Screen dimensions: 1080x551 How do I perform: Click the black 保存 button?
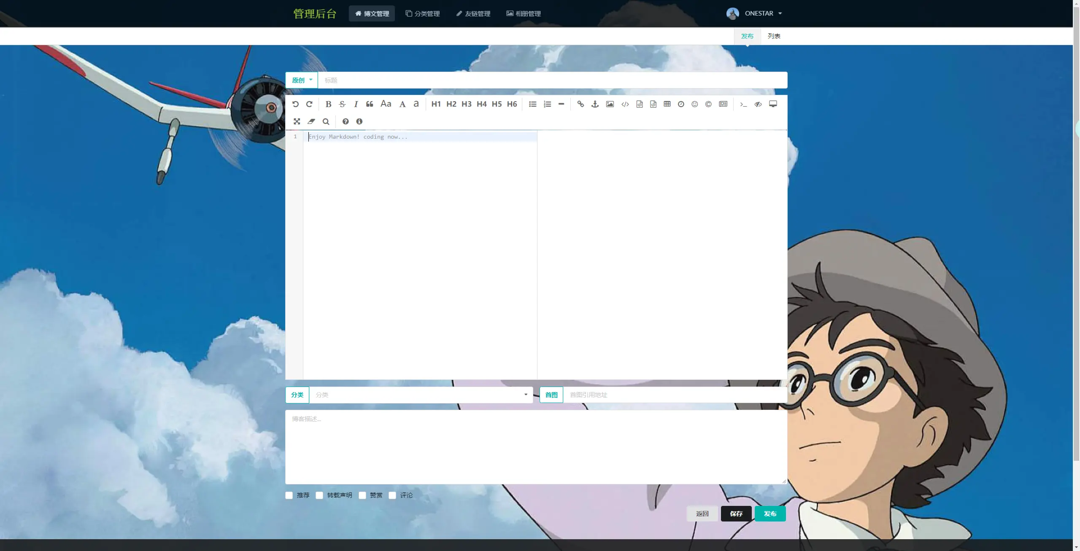click(x=736, y=513)
